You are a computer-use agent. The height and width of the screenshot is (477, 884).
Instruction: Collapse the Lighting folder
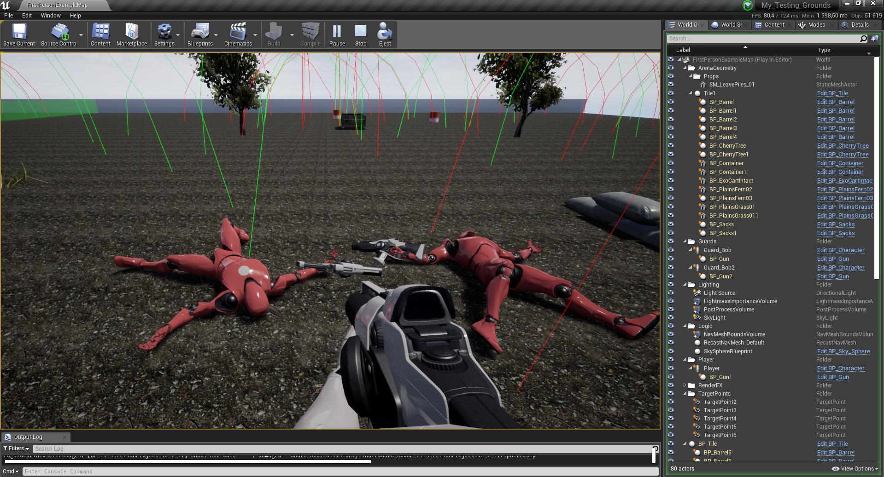click(685, 285)
